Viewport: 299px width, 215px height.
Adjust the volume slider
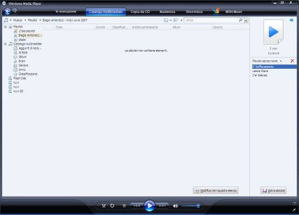(x=191, y=206)
